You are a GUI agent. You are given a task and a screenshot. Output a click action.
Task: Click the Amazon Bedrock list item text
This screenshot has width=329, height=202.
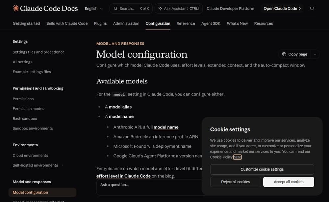click(x=156, y=137)
